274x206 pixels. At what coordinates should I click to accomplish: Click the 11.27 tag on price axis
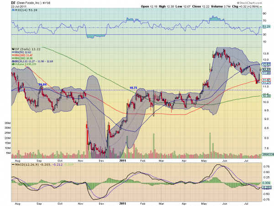(266, 83)
